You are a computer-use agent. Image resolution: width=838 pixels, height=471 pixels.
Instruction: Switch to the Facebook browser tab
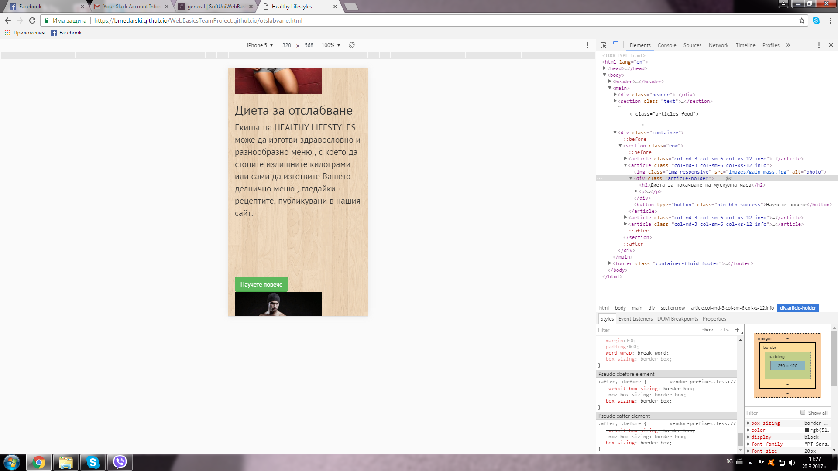[x=46, y=7]
